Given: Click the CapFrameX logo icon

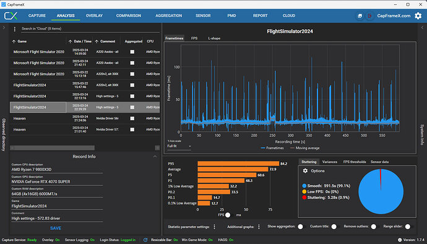Looking at the screenshot, I should click(x=11, y=16).
